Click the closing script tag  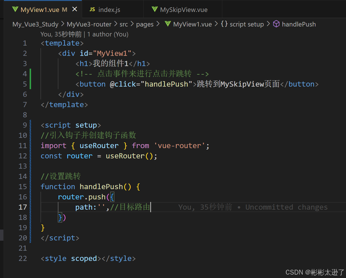pos(60,238)
